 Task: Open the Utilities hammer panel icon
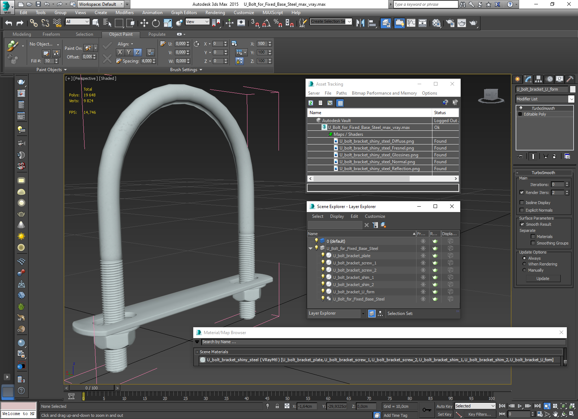(x=570, y=79)
